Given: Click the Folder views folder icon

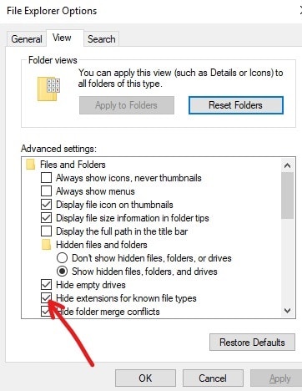Looking at the screenshot, I should [x=48, y=89].
